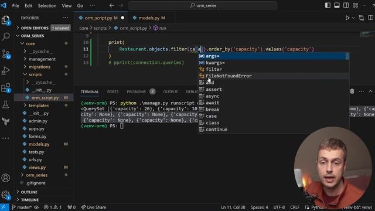Maximize panel chevron-up icon

tap(370, 91)
